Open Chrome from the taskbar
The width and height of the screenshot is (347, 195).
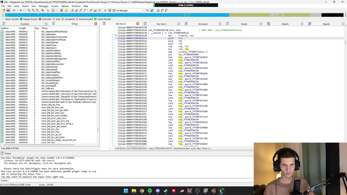pos(142,191)
